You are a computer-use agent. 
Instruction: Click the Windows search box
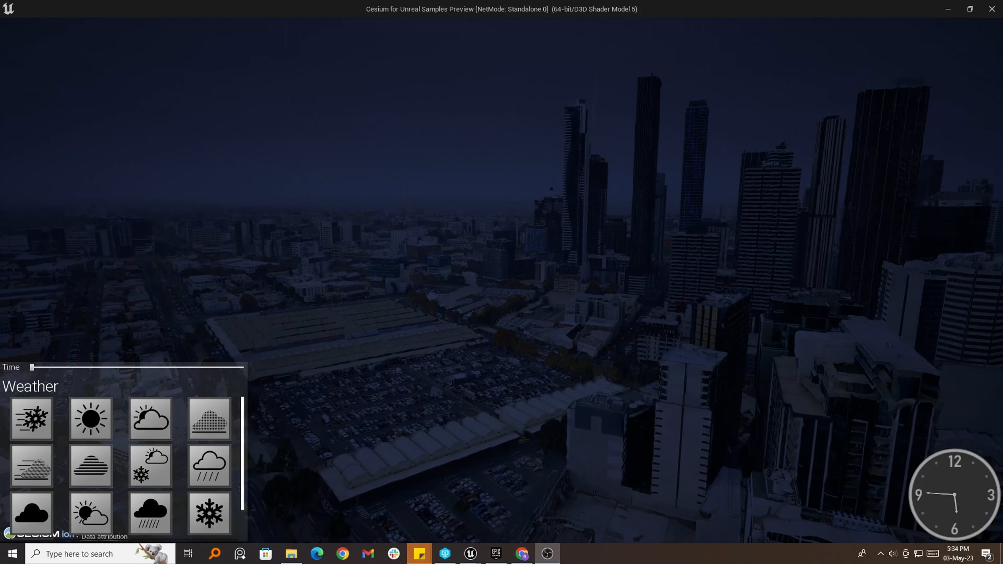100,554
